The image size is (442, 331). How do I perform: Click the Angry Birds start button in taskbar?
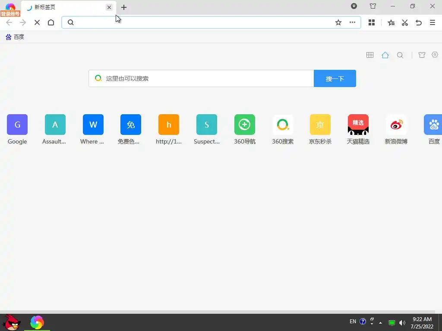12,322
